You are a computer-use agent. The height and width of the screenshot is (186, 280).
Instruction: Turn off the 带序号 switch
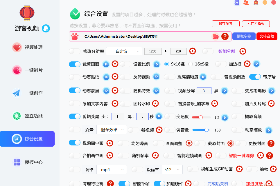[x=255, y=77]
